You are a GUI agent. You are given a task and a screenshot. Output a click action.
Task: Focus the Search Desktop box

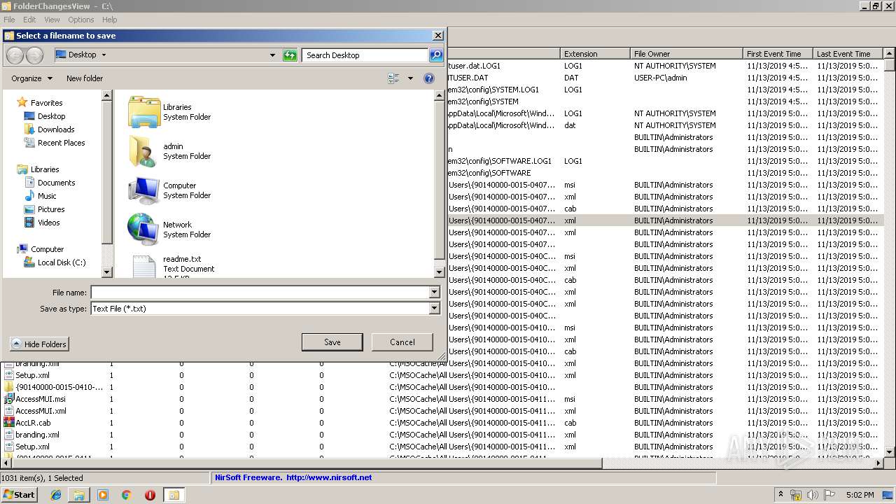(365, 55)
